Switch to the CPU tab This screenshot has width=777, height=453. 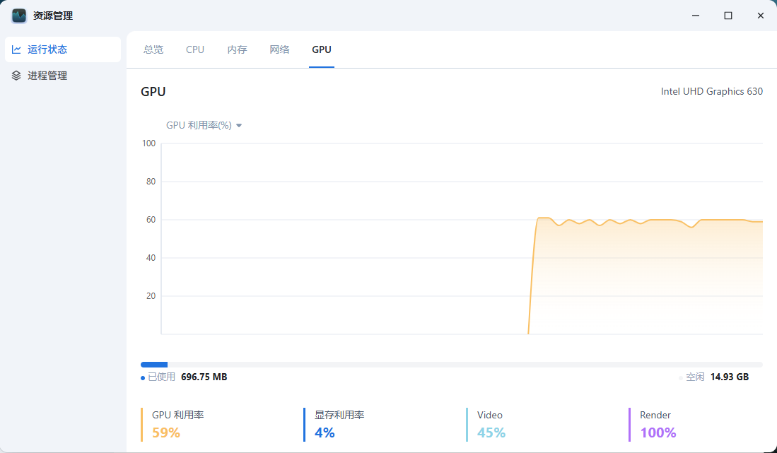[195, 49]
